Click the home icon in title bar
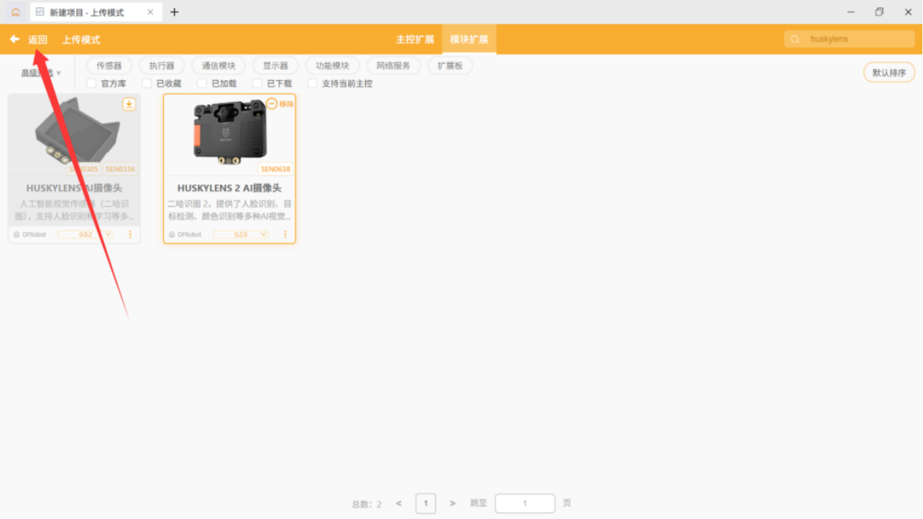923x519 pixels. 15,12
